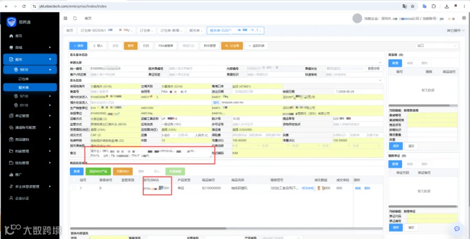Switch to the 订仓单-新增 tab
The image size is (470, 239).
coord(171,31)
